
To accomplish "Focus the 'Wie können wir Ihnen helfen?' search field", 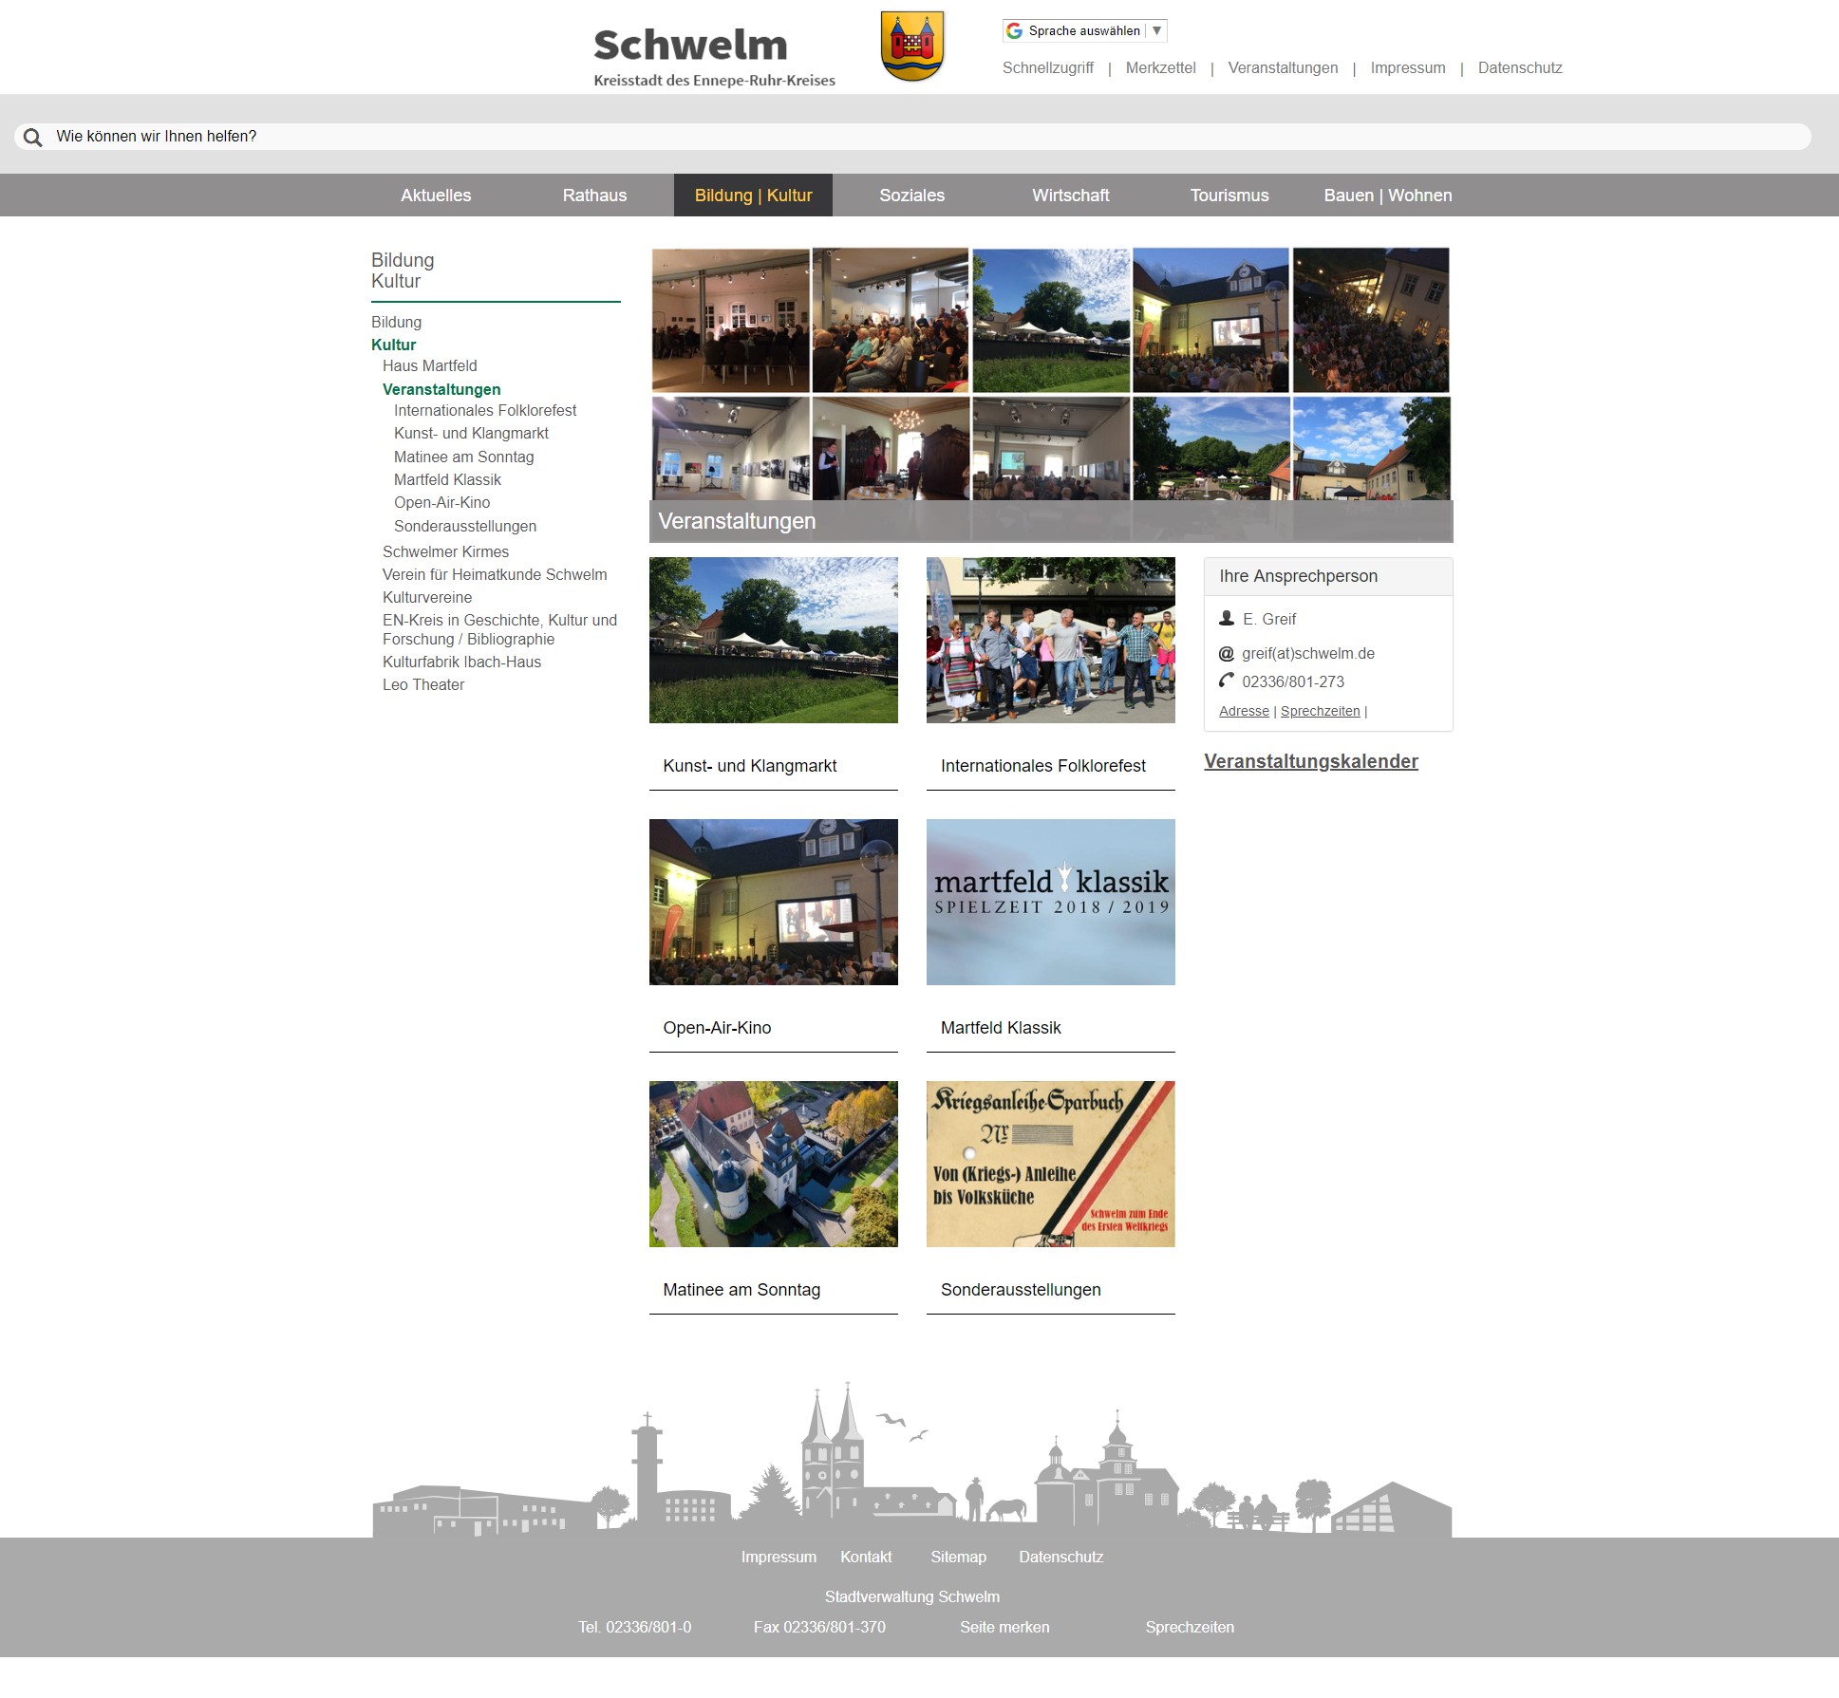I will click(x=911, y=137).
